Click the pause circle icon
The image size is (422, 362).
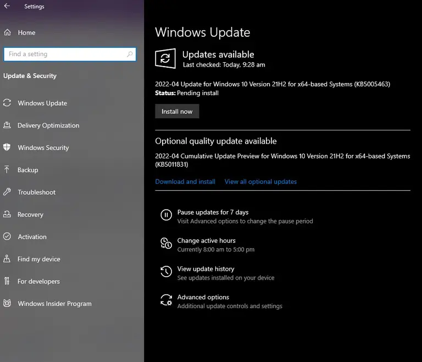coord(166,215)
